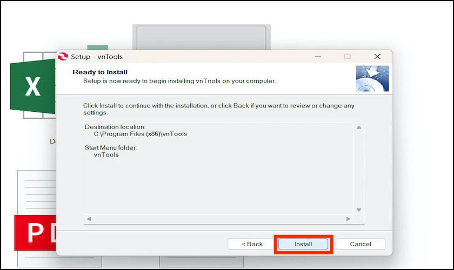Viewport: 454px width, 270px height.
Task: Click the scroll down arrow in summary box
Action: coord(359,210)
